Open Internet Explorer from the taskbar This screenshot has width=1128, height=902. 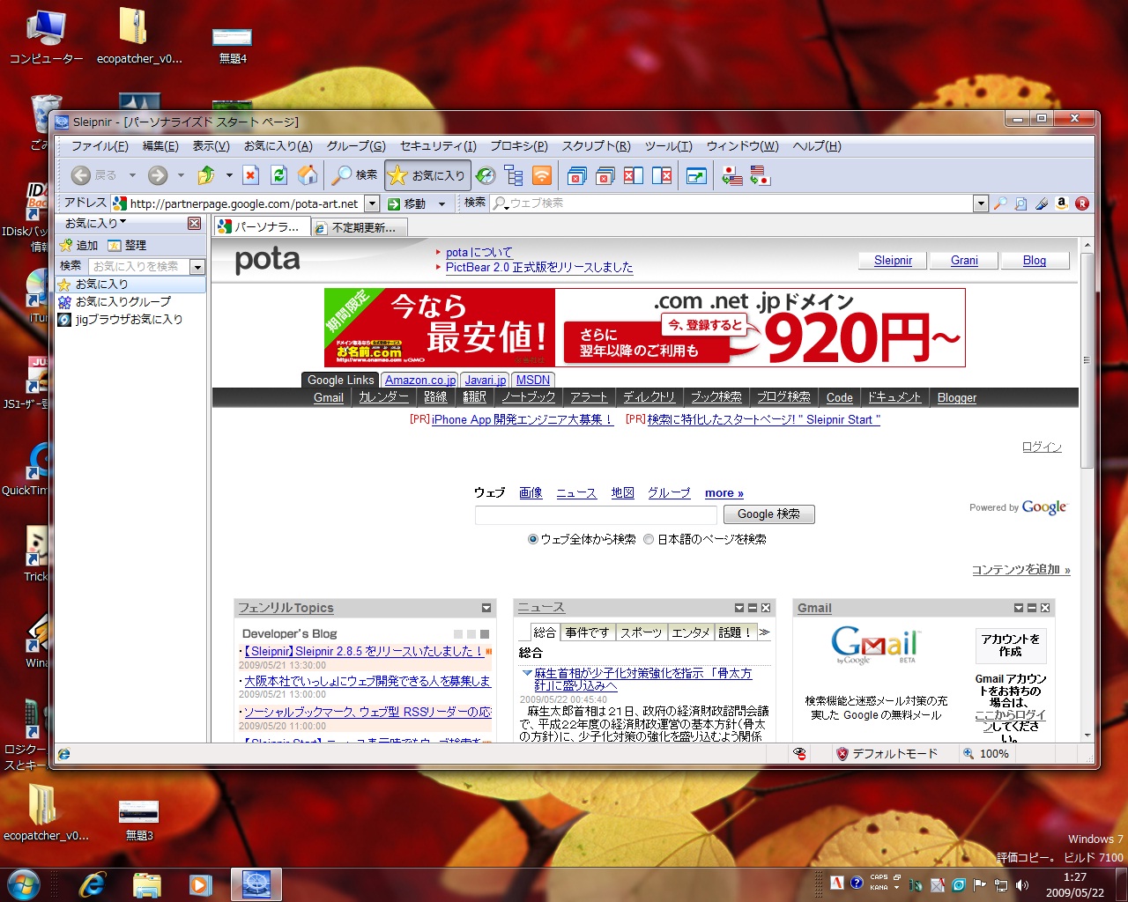92,884
